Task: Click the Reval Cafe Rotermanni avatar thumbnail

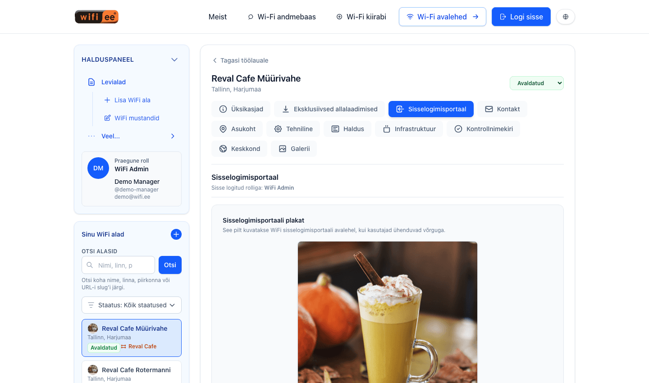Action: pyautogui.click(x=93, y=369)
